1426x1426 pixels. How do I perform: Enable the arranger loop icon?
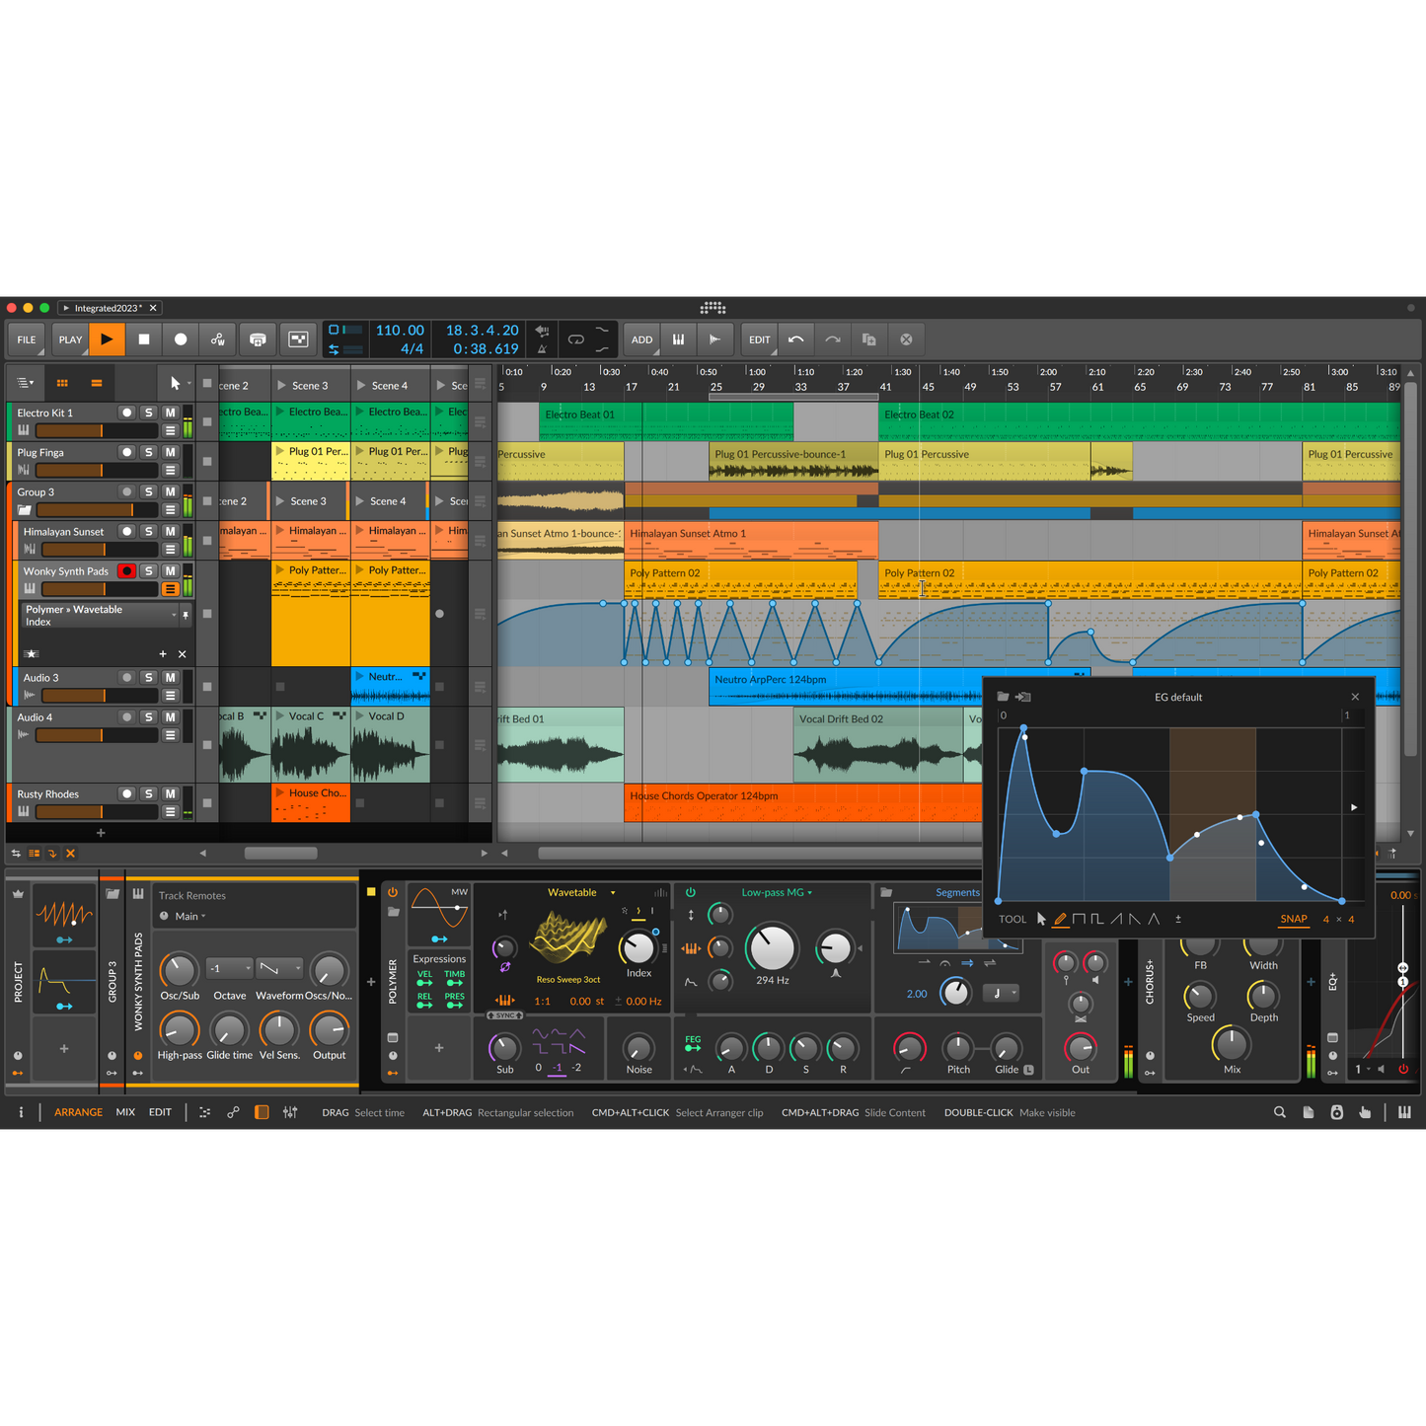tap(576, 339)
